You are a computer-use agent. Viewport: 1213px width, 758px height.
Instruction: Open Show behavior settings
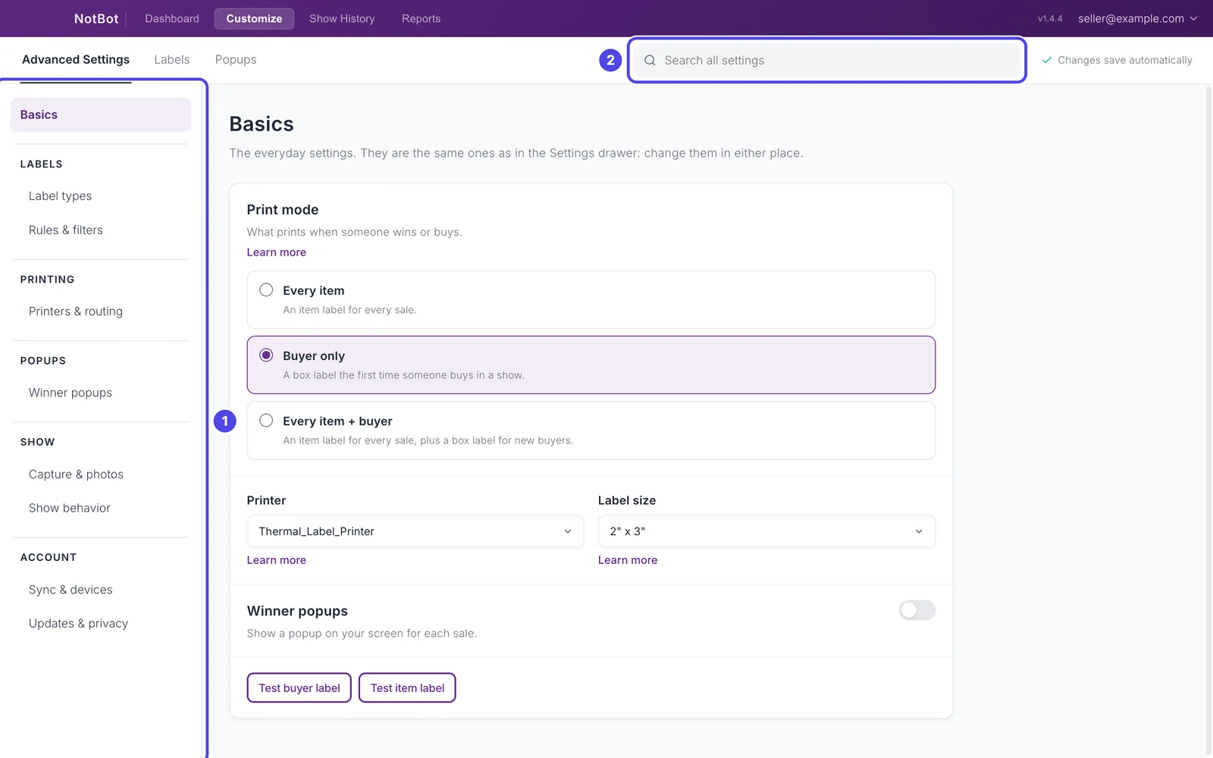tap(70, 508)
